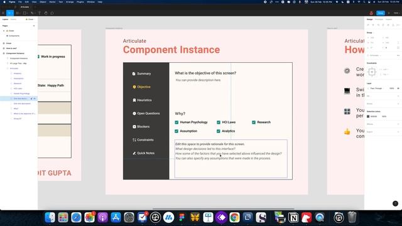The image size is (402, 226).
Task: Expand the Component Instance frame layer
Action: pos(4,53)
